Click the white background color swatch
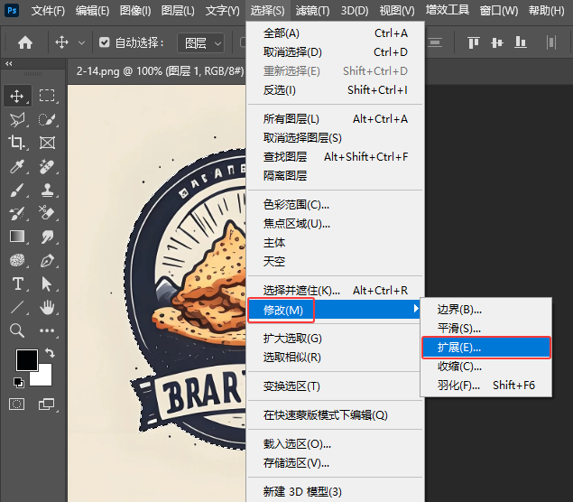573x502 pixels. click(x=44, y=378)
